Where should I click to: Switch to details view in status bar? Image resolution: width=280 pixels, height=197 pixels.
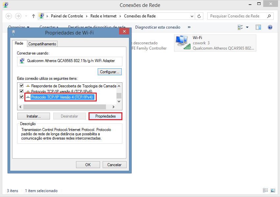pos(266,190)
